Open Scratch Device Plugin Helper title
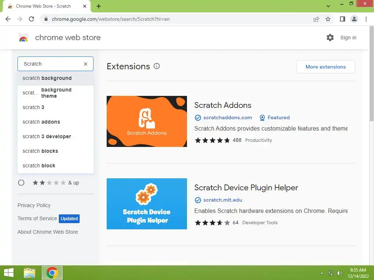 tap(246, 188)
